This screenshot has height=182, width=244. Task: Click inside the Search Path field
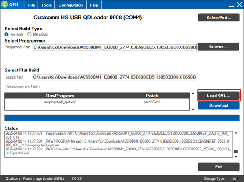pos(115,77)
